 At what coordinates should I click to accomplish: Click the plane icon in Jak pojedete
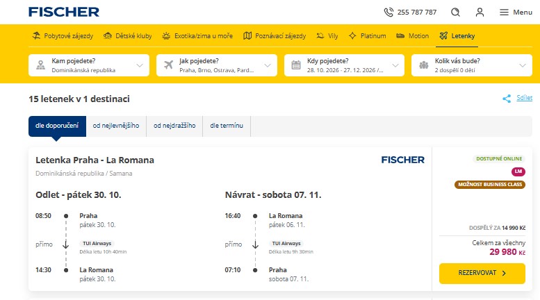[168, 65]
